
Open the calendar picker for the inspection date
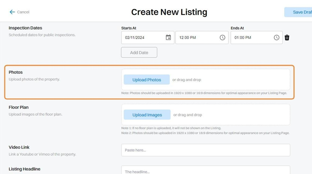[168, 38]
